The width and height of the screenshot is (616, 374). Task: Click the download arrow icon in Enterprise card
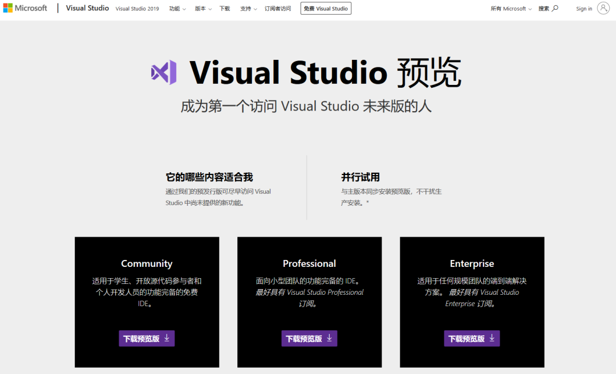tap(491, 338)
